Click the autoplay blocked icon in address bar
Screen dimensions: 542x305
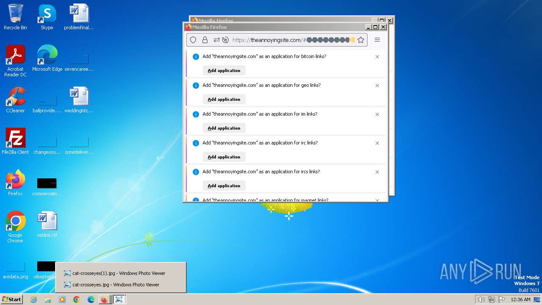[225, 40]
